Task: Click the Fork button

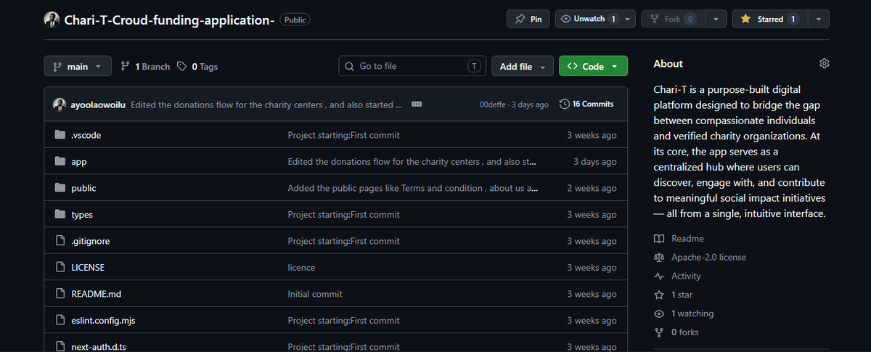Action: (x=673, y=20)
